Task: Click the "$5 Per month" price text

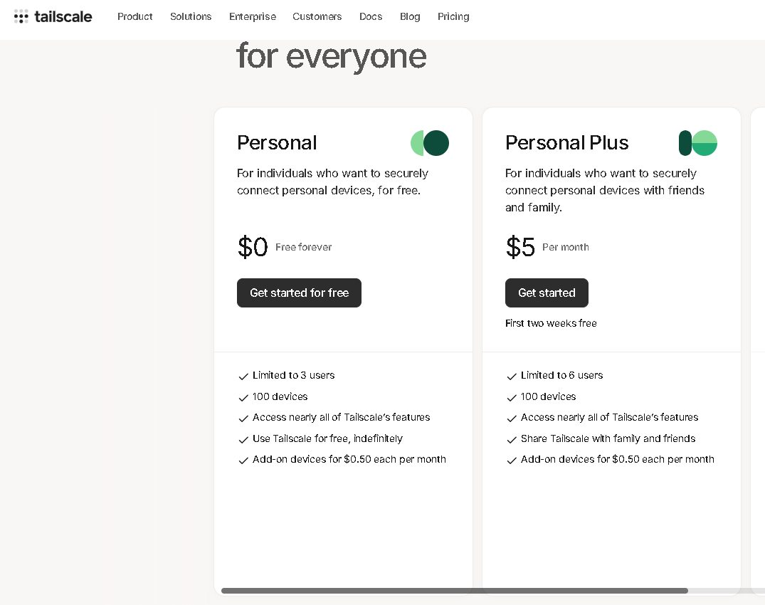Action: point(547,248)
